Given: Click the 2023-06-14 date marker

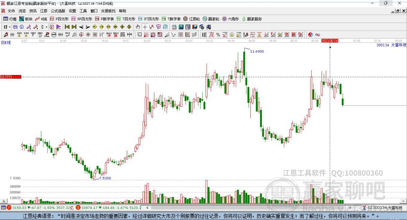Looking at the screenshot, I should [329, 41].
